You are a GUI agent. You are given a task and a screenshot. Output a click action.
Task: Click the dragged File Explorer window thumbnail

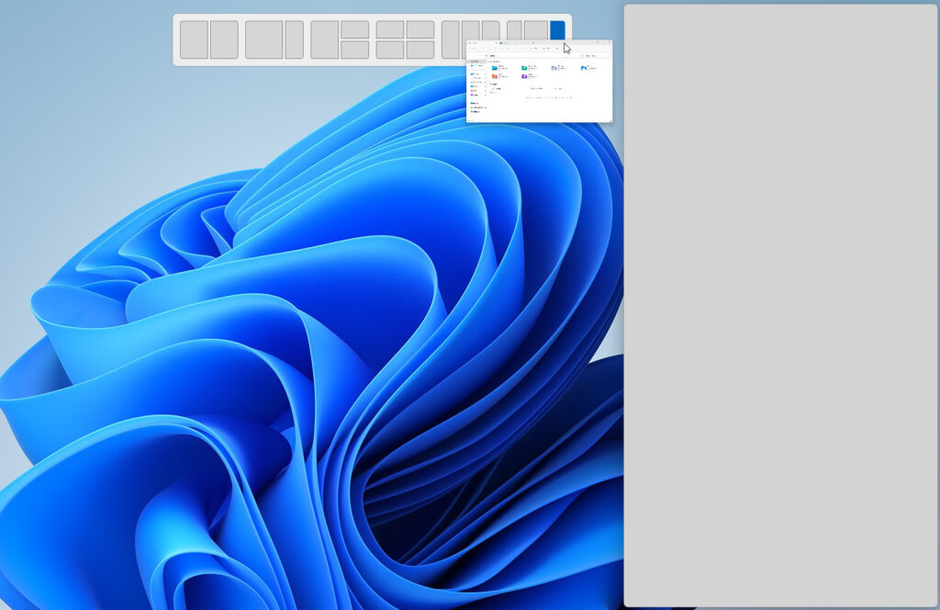point(540,82)
